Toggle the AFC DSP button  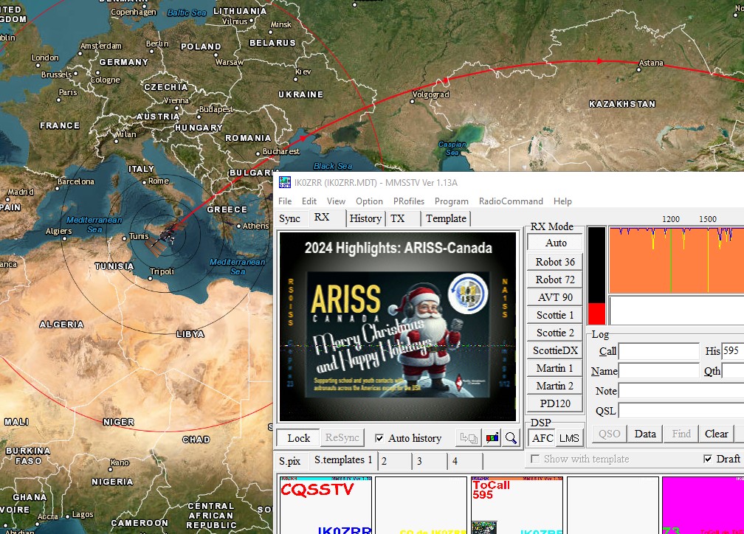click(x=542, y=438)
